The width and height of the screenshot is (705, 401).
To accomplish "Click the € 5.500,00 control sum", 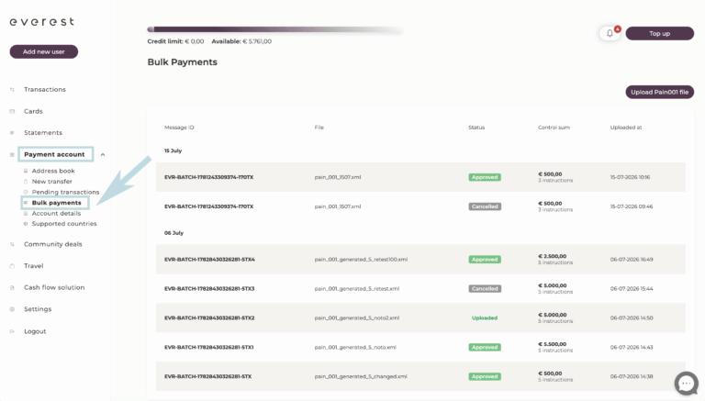I will (552, 344).
